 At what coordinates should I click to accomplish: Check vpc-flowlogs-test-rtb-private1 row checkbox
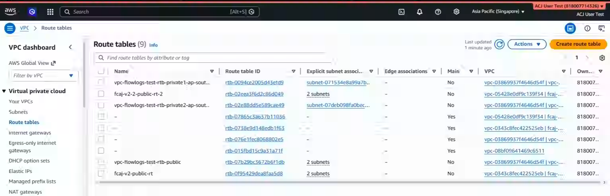[101, 82]
